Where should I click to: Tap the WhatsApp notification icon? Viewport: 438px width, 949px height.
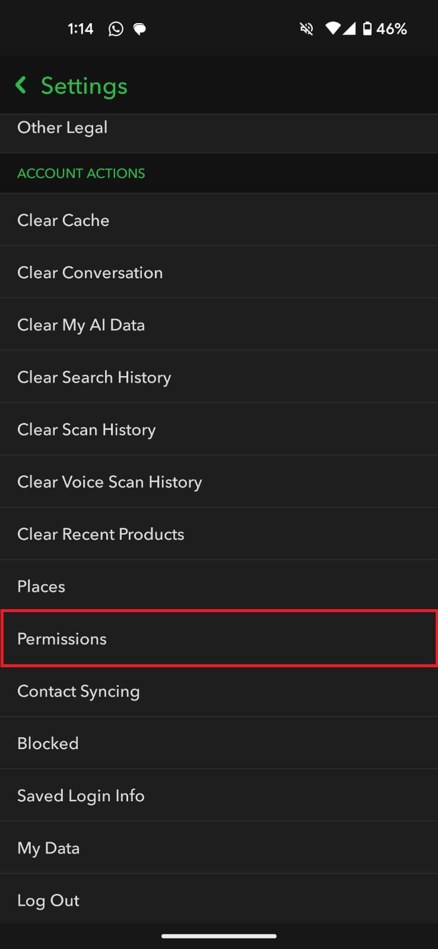click(x=116, y=29)
